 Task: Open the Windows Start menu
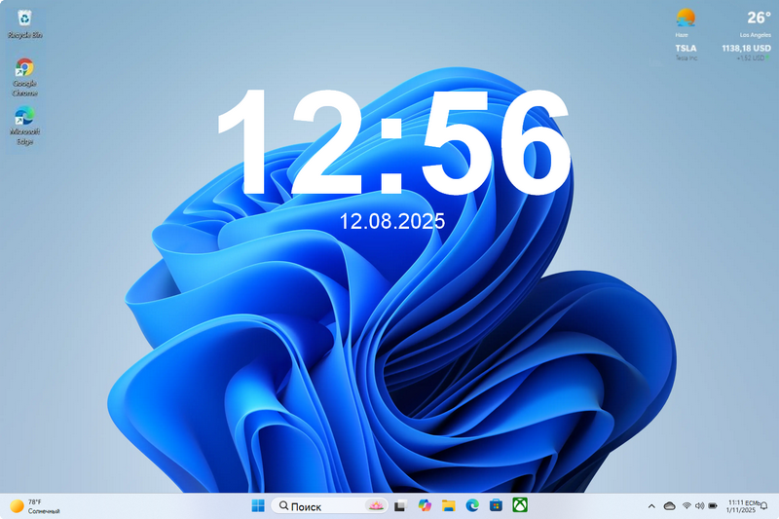(x=258, y=505)
